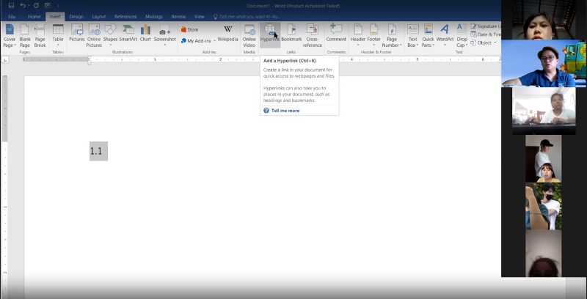Click the Bookmark icon
The width and height of the screenshot is (587, 299).
[291, 33]
